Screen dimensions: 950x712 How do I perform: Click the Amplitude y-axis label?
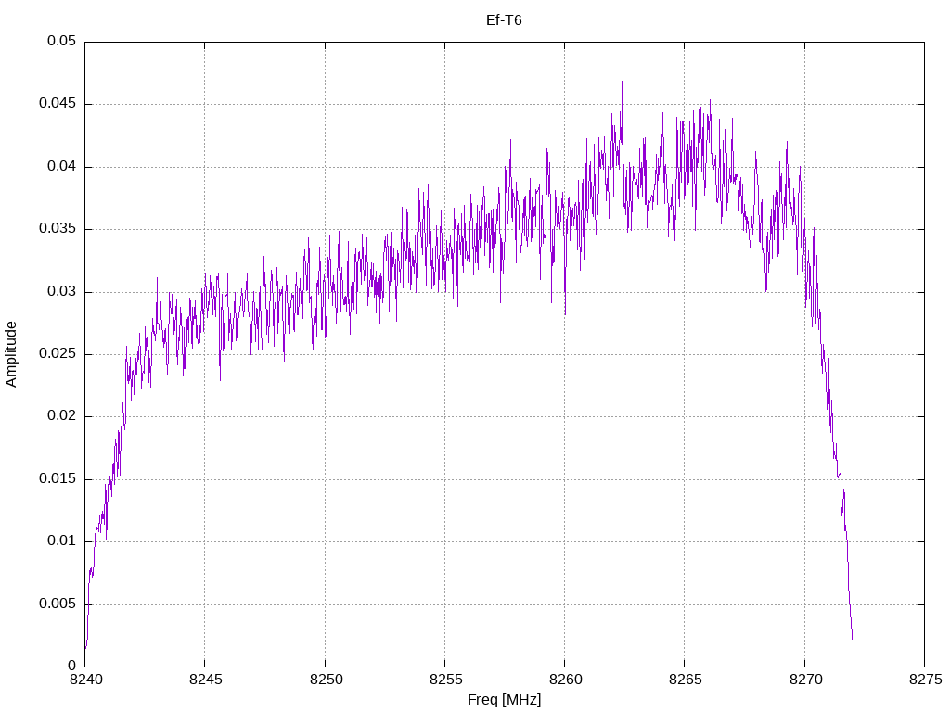pyautogui.click(x=11, y=354)
